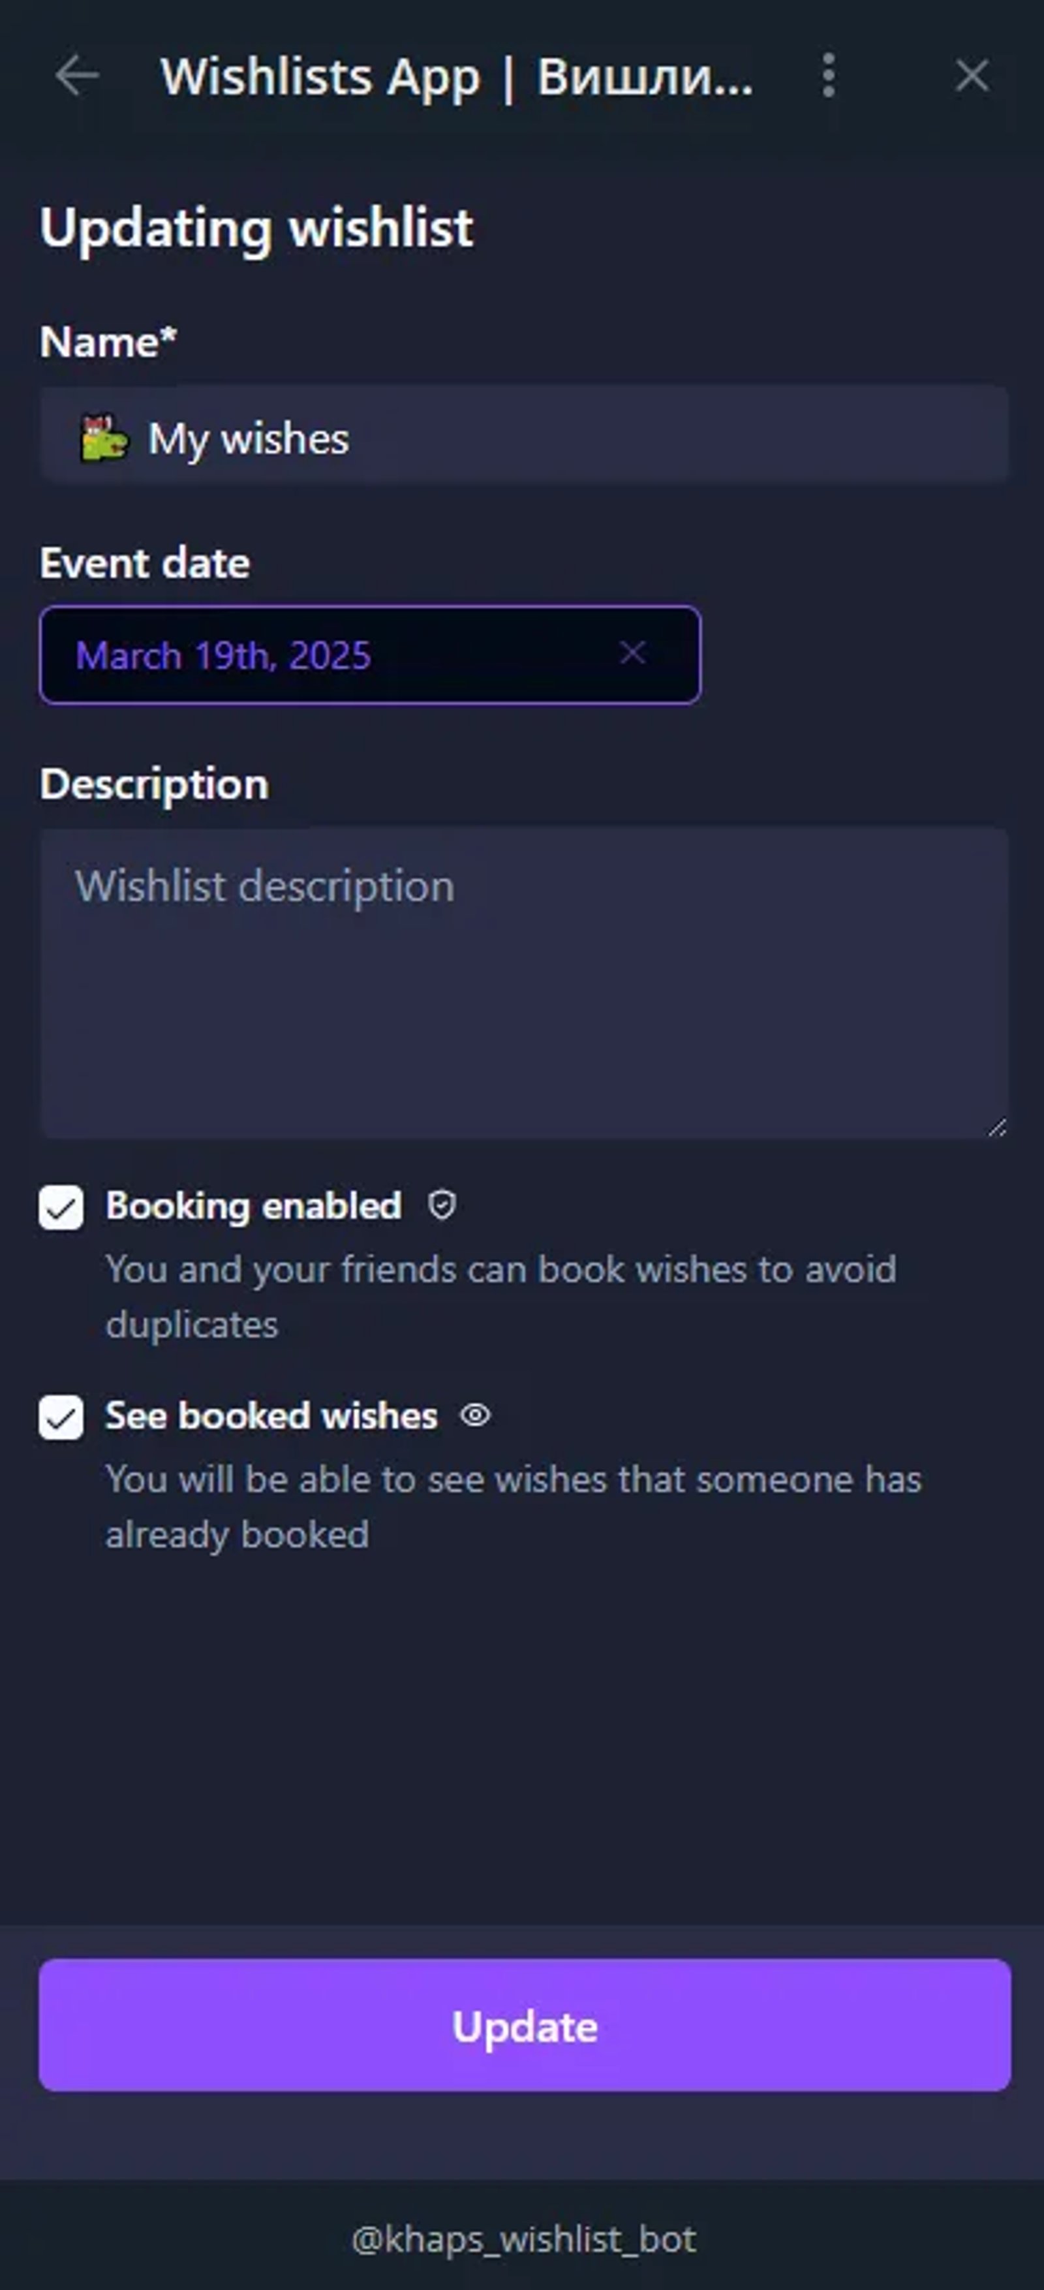Uncheck the See booked wishes checkbox
1044x2290 pixels.
(61, 1416)
